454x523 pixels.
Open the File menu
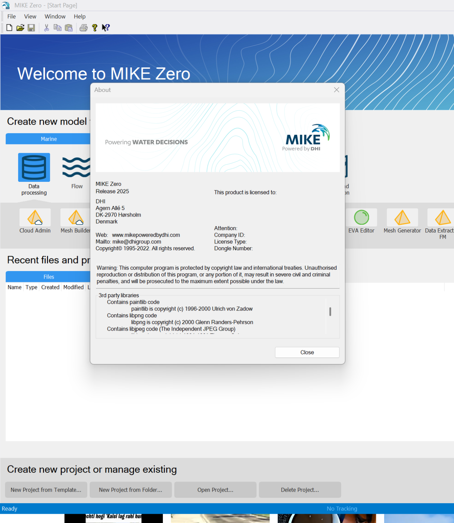click(12, 16)
